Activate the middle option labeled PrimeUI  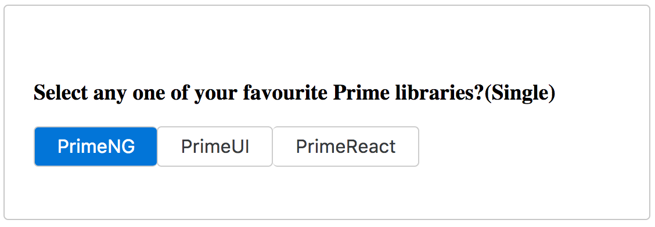tap(215, 147)
